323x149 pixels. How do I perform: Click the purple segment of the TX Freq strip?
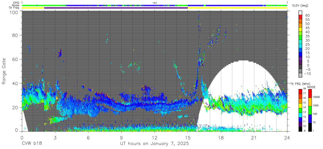116,8
